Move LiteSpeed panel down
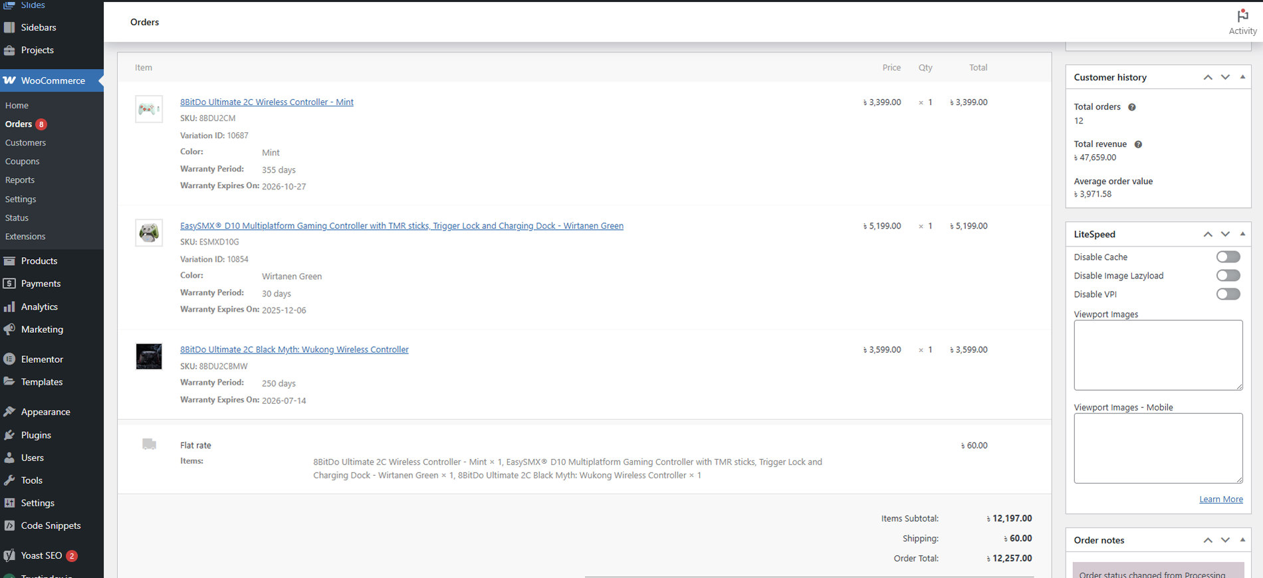 [1225, 234]
